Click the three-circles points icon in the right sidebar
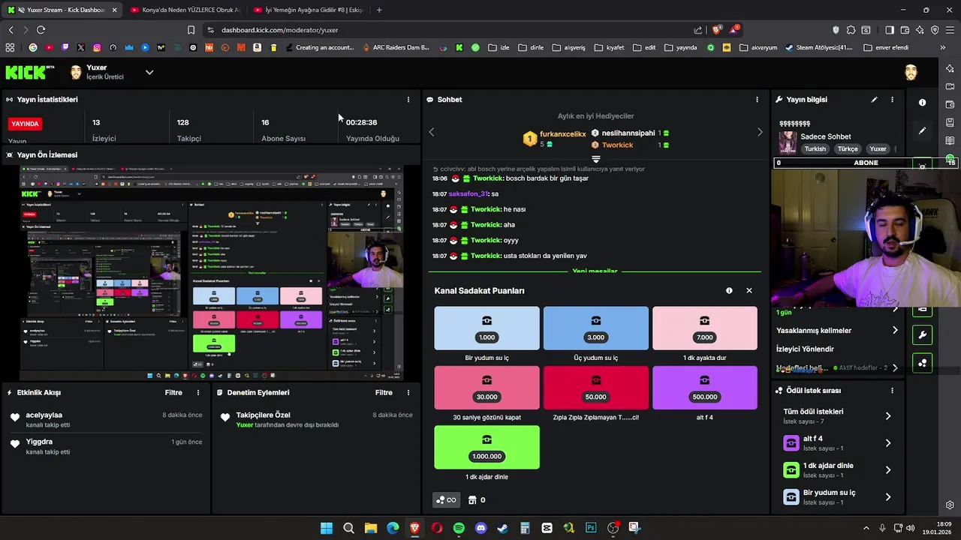 click(923, 363)
